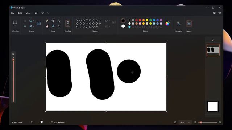Open the 72% zoom level dropdown
The width and height of the screenshot is (232, 130).
pos(185,122)
